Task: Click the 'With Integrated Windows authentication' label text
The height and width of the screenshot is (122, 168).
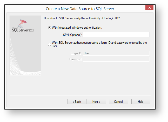Action: point(77,28)
